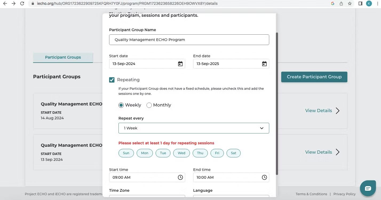381x200 pixels.
Task: Expand first group's View Details chevron
Action: click(x=338, y=111)
